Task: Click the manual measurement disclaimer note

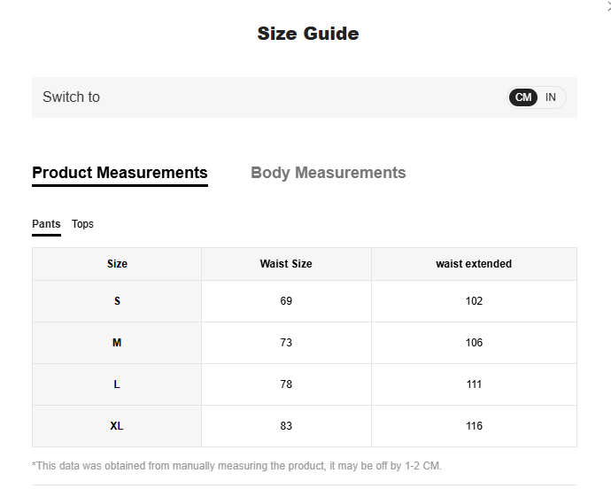Action: 236,466
